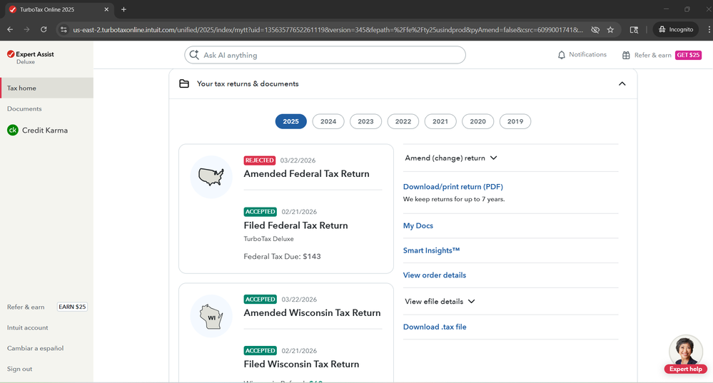This screenshot has height=383, width=713.
Task: Switch to the 2021 tax year
Action: click(x=440, y=121)
